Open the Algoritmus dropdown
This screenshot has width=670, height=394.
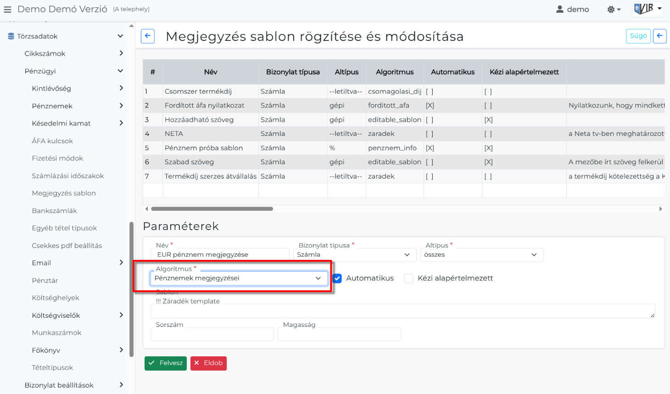click(239, 278)
